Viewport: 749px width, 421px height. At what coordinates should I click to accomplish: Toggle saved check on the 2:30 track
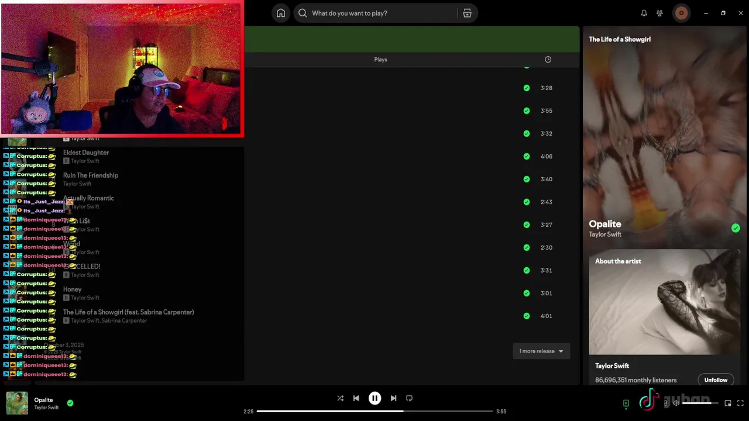pyautogui.click(x=527, y=247)
